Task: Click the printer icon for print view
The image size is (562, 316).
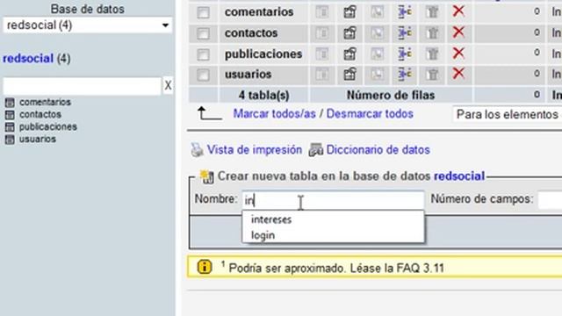Action: (x=197, y=150)
